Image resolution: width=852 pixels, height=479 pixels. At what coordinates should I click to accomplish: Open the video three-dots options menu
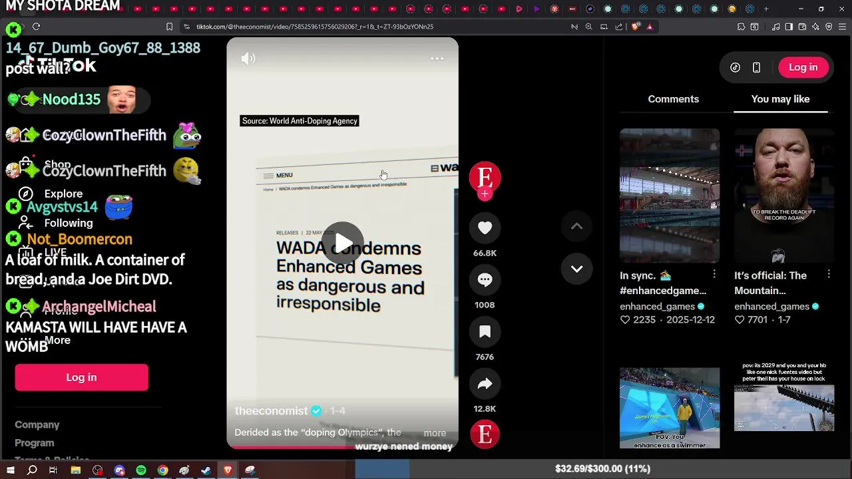(x=437, y=59)
